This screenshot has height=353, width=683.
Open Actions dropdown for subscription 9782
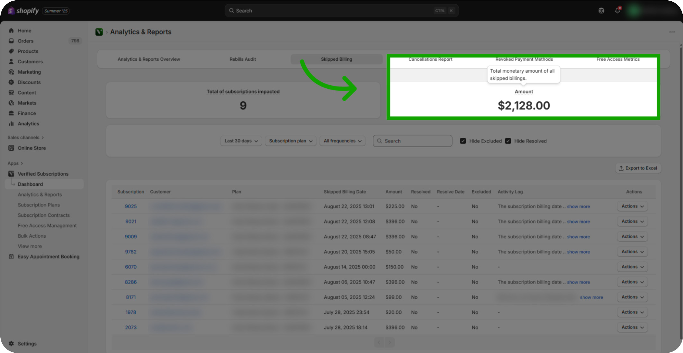[632, 251]
